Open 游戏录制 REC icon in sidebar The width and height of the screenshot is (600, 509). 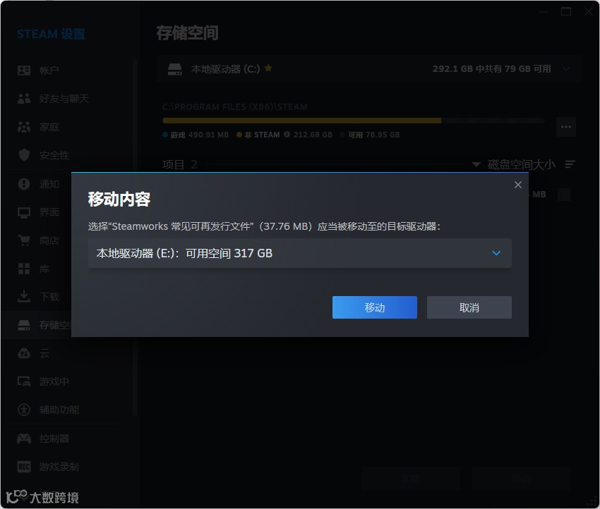click(x=24, y=467)
